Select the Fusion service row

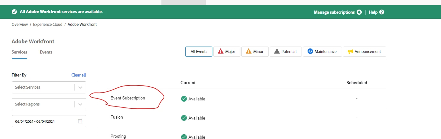point(246,118)
